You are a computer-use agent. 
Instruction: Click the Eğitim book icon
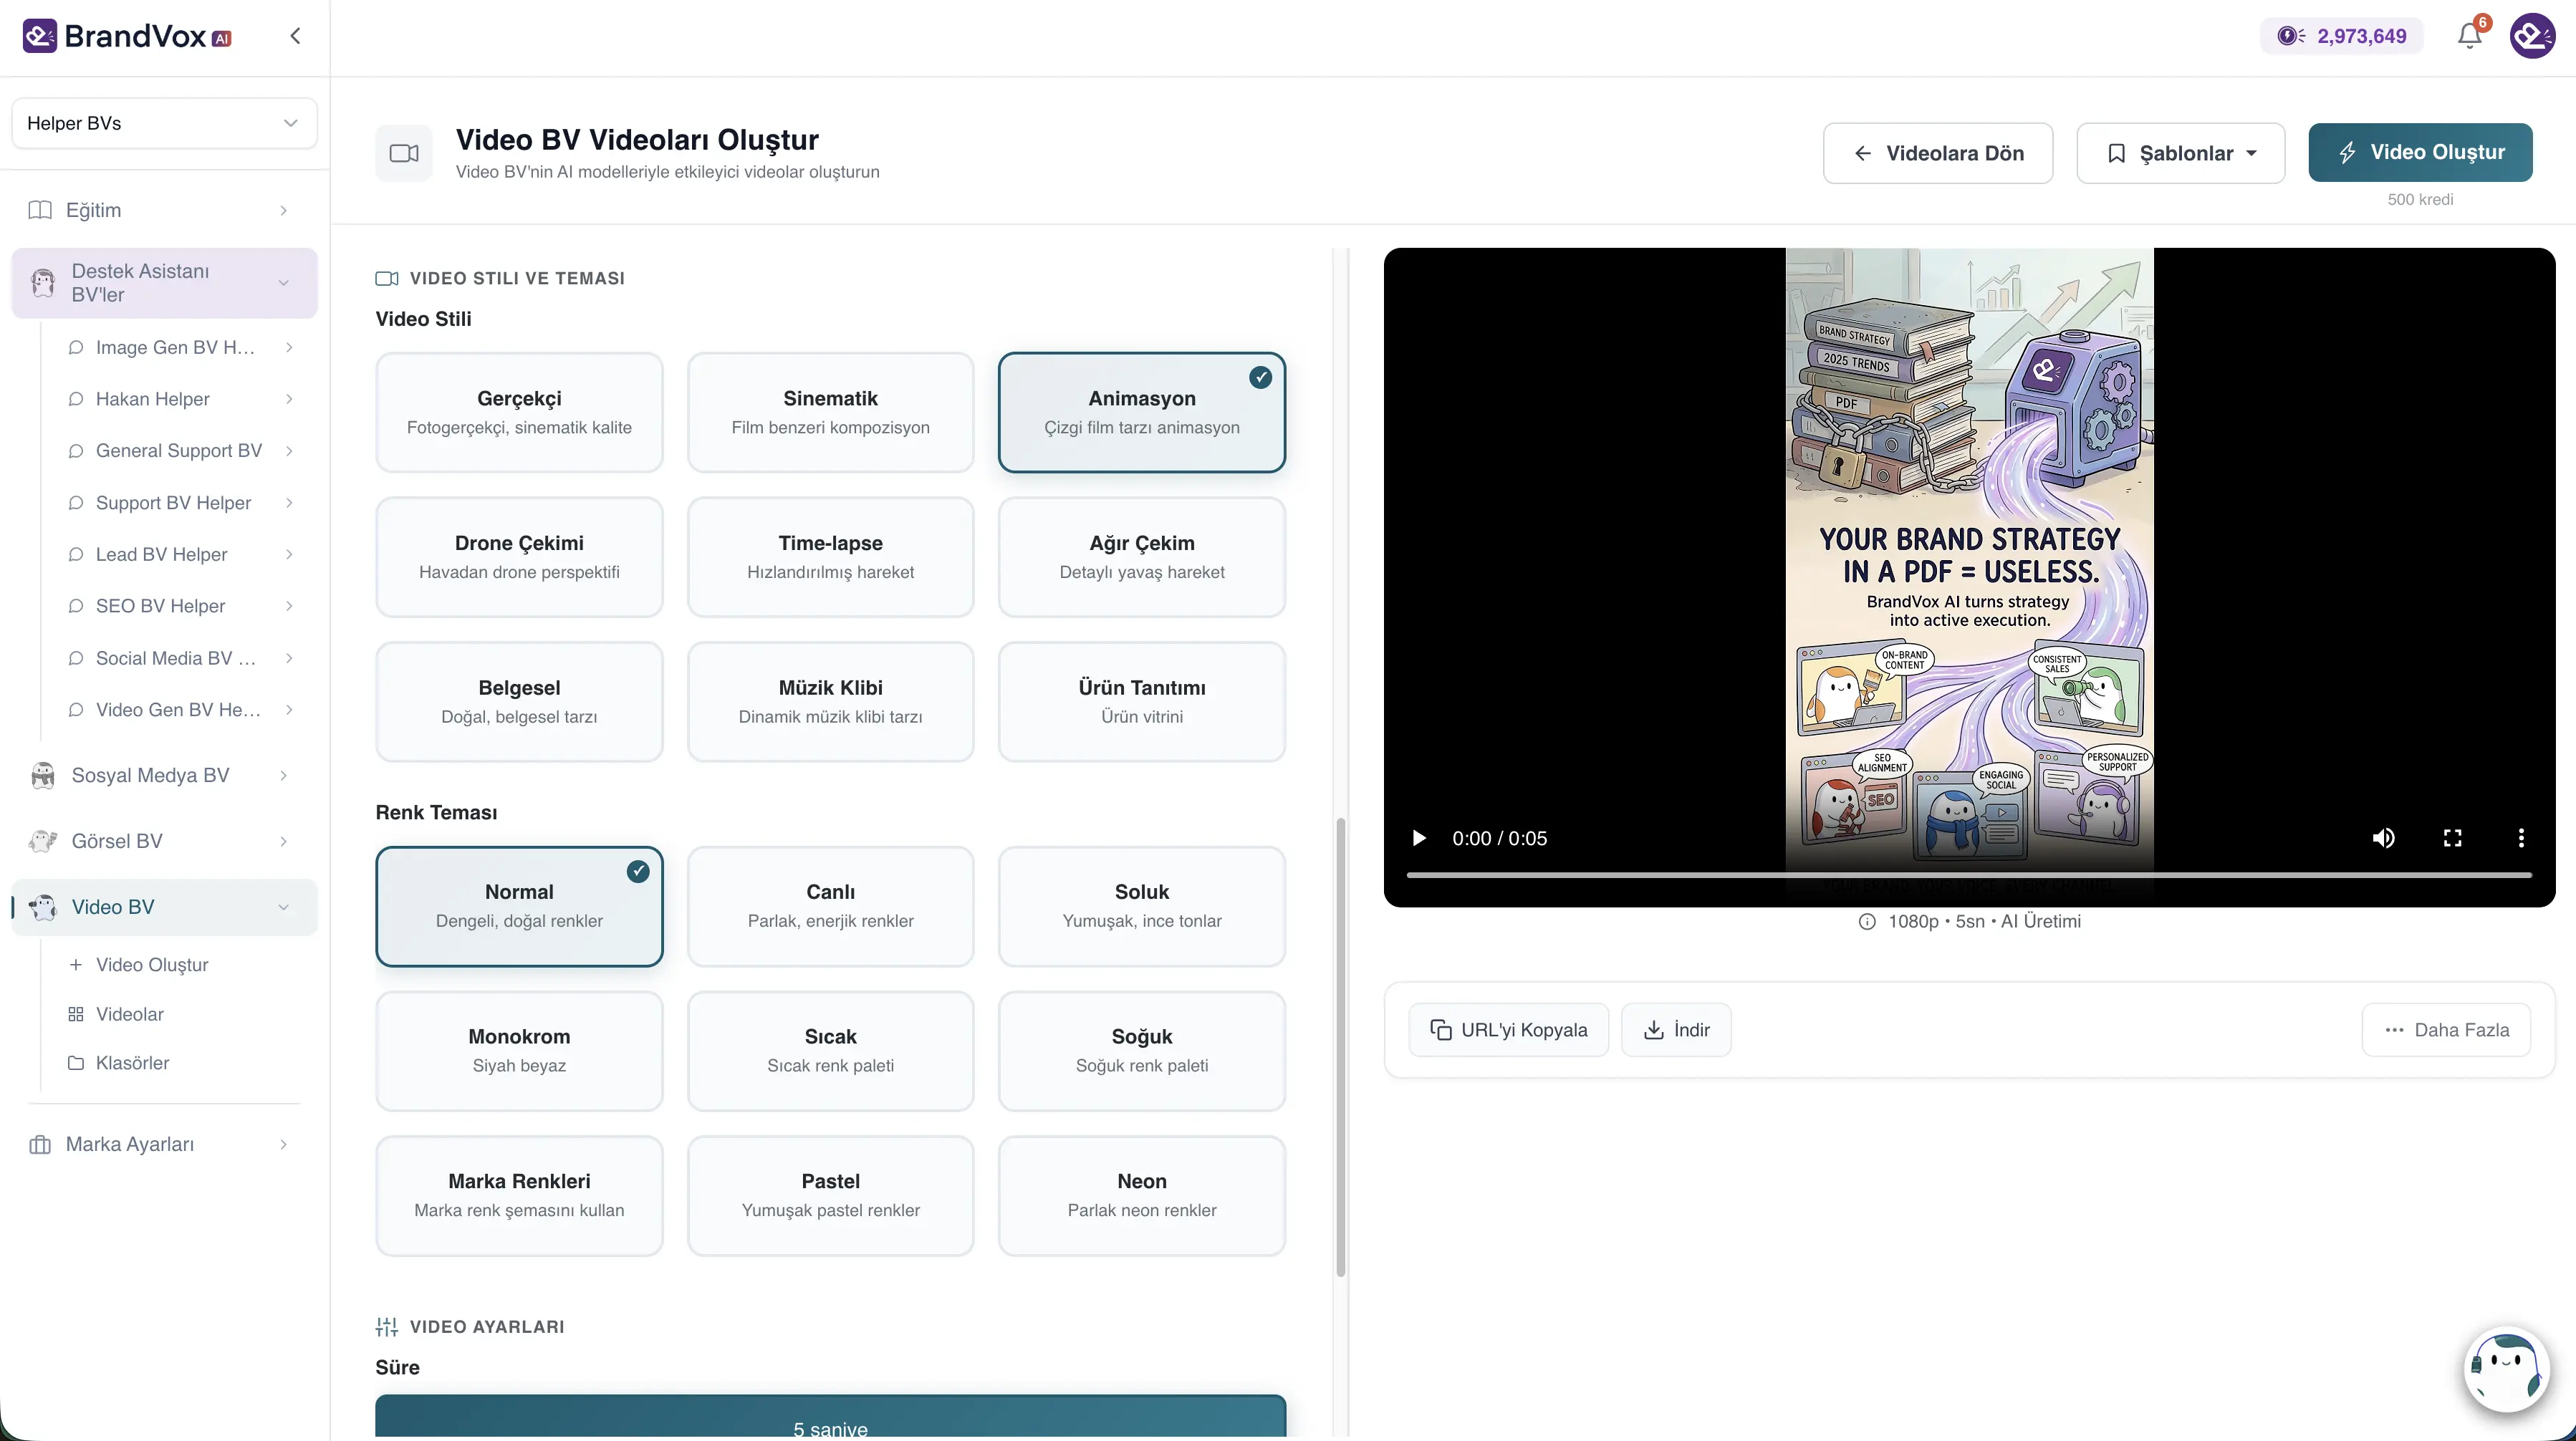coord(40,210)
